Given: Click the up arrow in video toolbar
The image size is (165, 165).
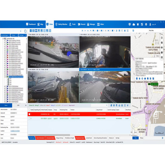Looking at the screenshot, I should click(x=88, y=31).
